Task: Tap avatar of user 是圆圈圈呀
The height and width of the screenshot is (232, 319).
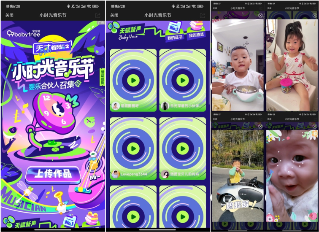Action: point(116,106)
